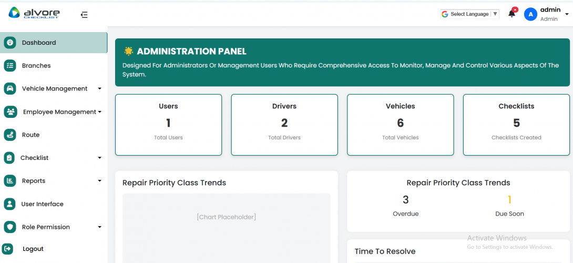Click the Reports chart icon
573x263 pixels.
pos(10,181)
